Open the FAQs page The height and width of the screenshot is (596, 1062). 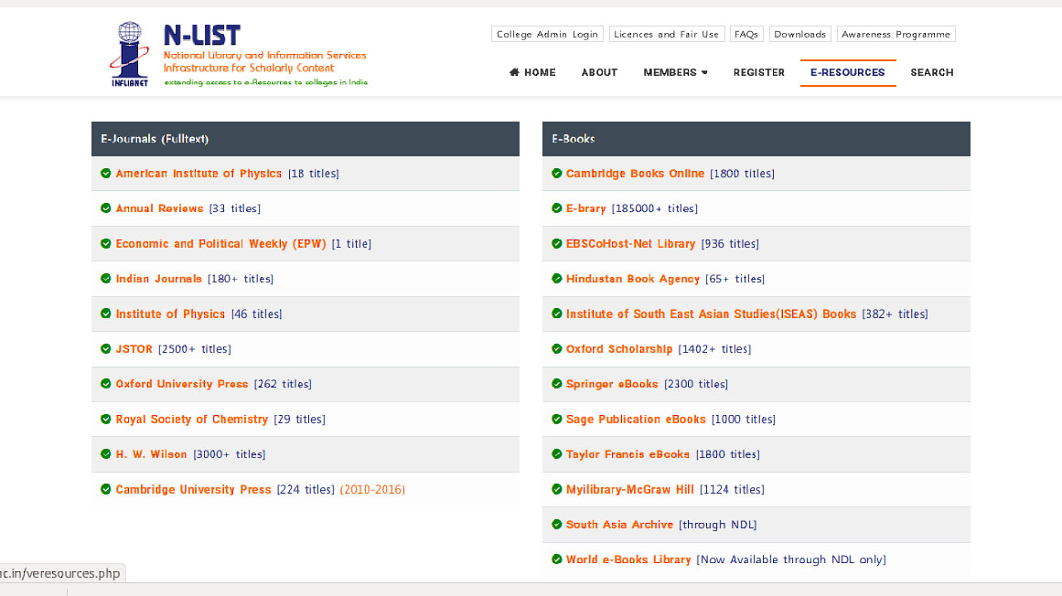tap(746, 34)
